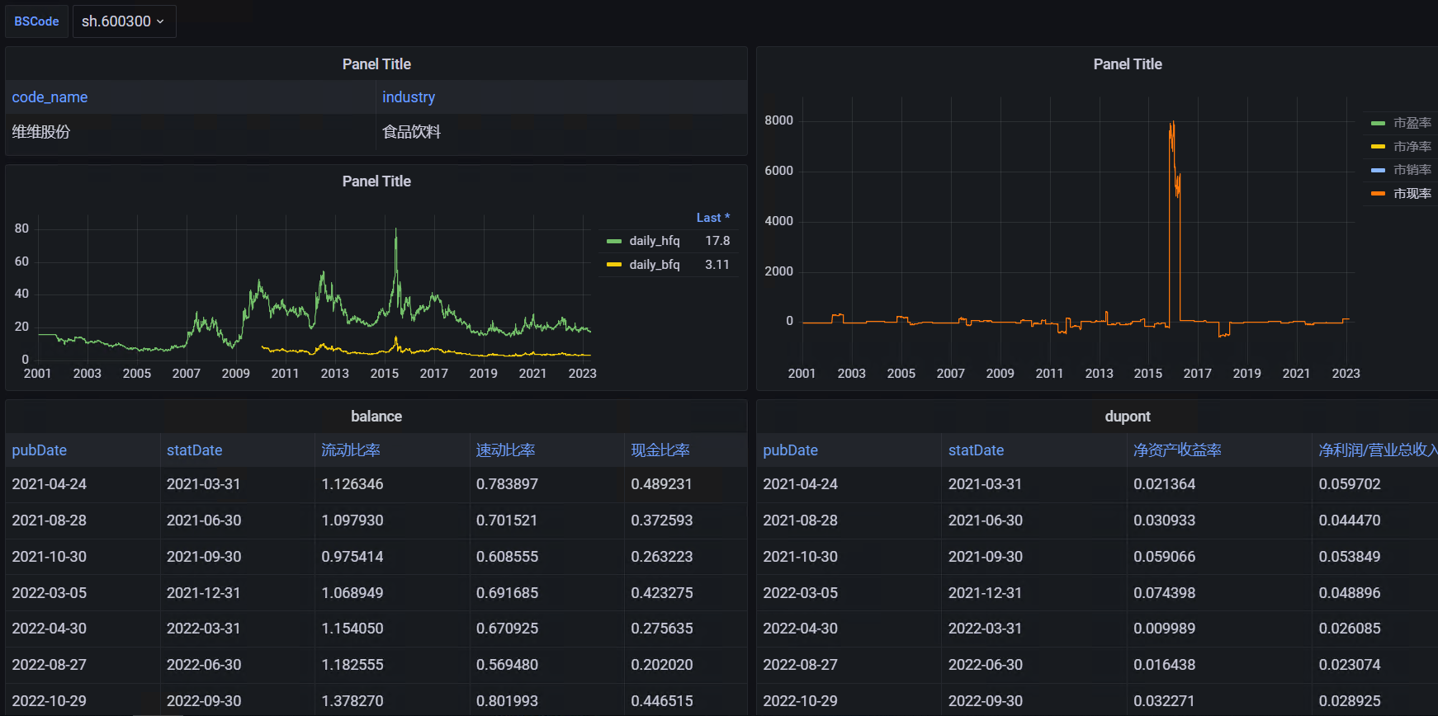1438x716 pixels.
Task: Select dupont cell 0.030933
Action: (x=1218, y=521)
